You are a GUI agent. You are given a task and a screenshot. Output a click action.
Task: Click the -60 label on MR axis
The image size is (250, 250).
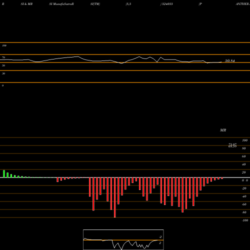[x=244, y=204]
